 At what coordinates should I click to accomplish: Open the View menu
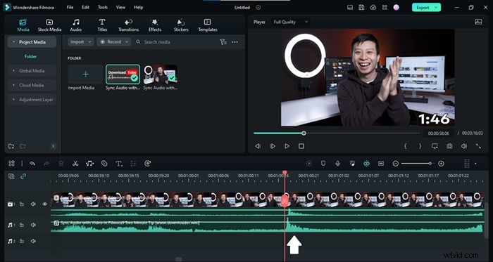point(120,7)
